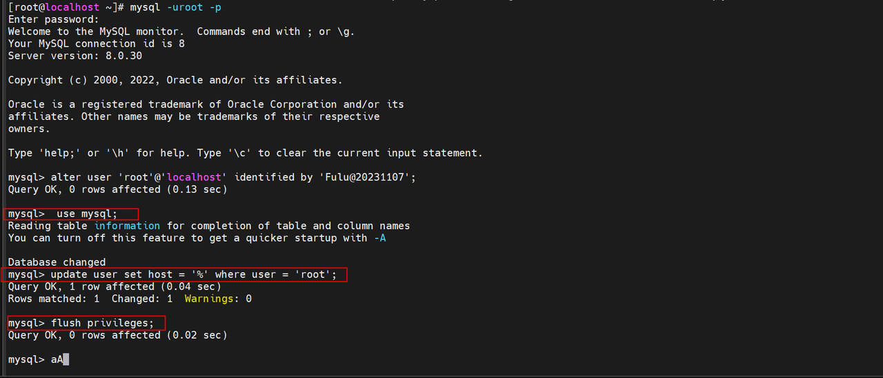
Task: Click the 'alter user' command line
Action: tap(212, 178)
